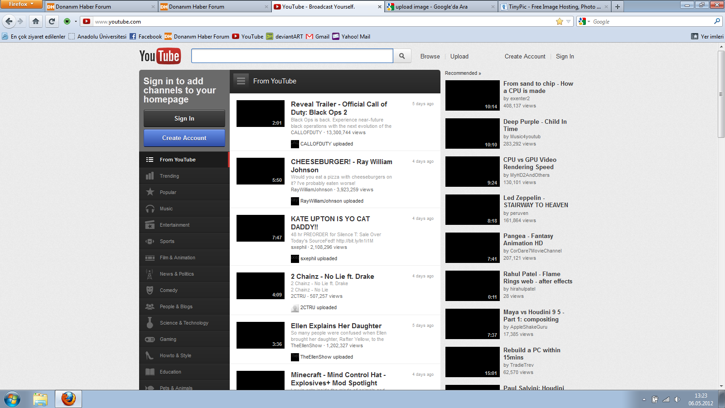Viewport: 725px width, 408px height.
Task: Click Sign In link in header
Action: pos(565,56)
